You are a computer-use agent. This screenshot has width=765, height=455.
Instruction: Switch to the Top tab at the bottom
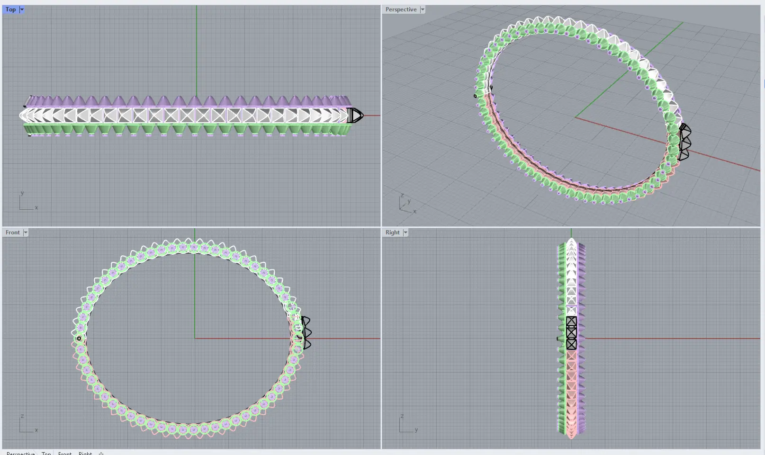46,453
